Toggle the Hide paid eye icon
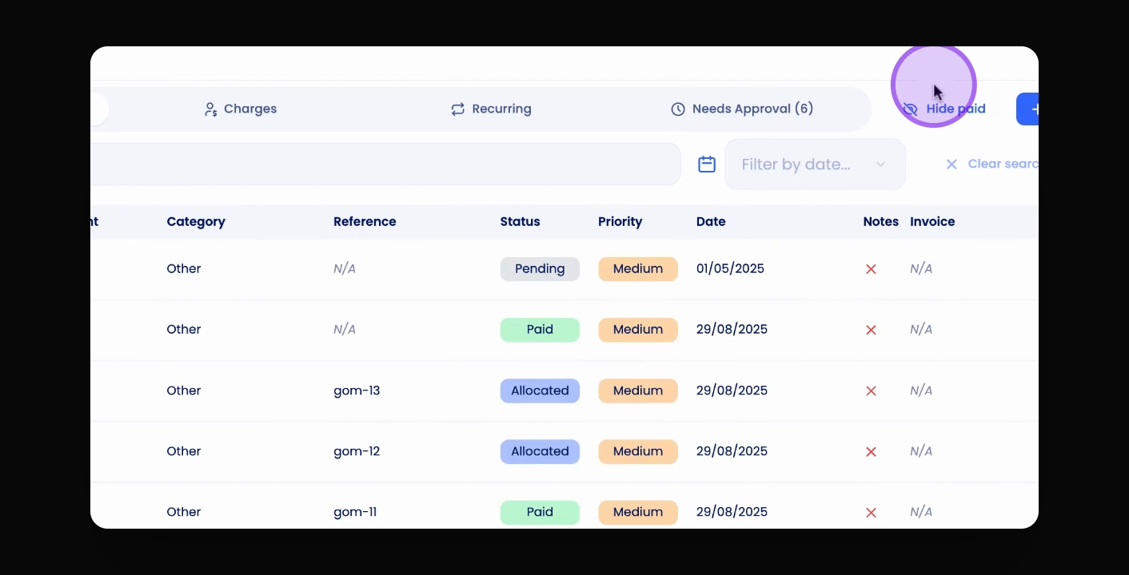This screenshot has height=575, width=1129. click(x=910, y=109)
